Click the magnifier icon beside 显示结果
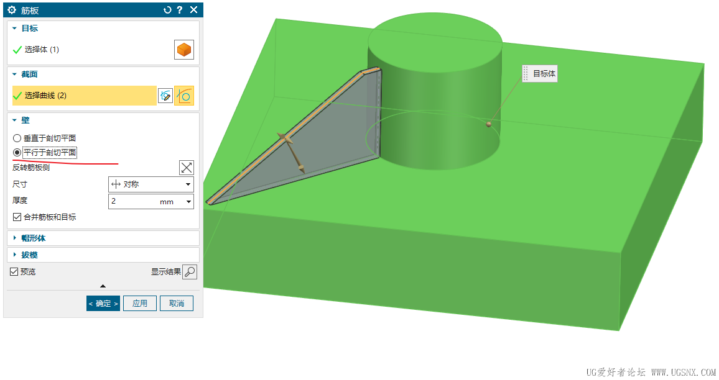Viewport: 719px width, 380px height. [x=190, y=272]
